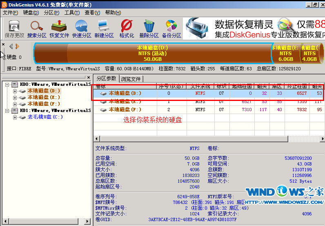Collapse the HD0 VMware disk tree node
Image resolution: width=325 pixels, height=226 pixels.
click(x=7, y=85)
